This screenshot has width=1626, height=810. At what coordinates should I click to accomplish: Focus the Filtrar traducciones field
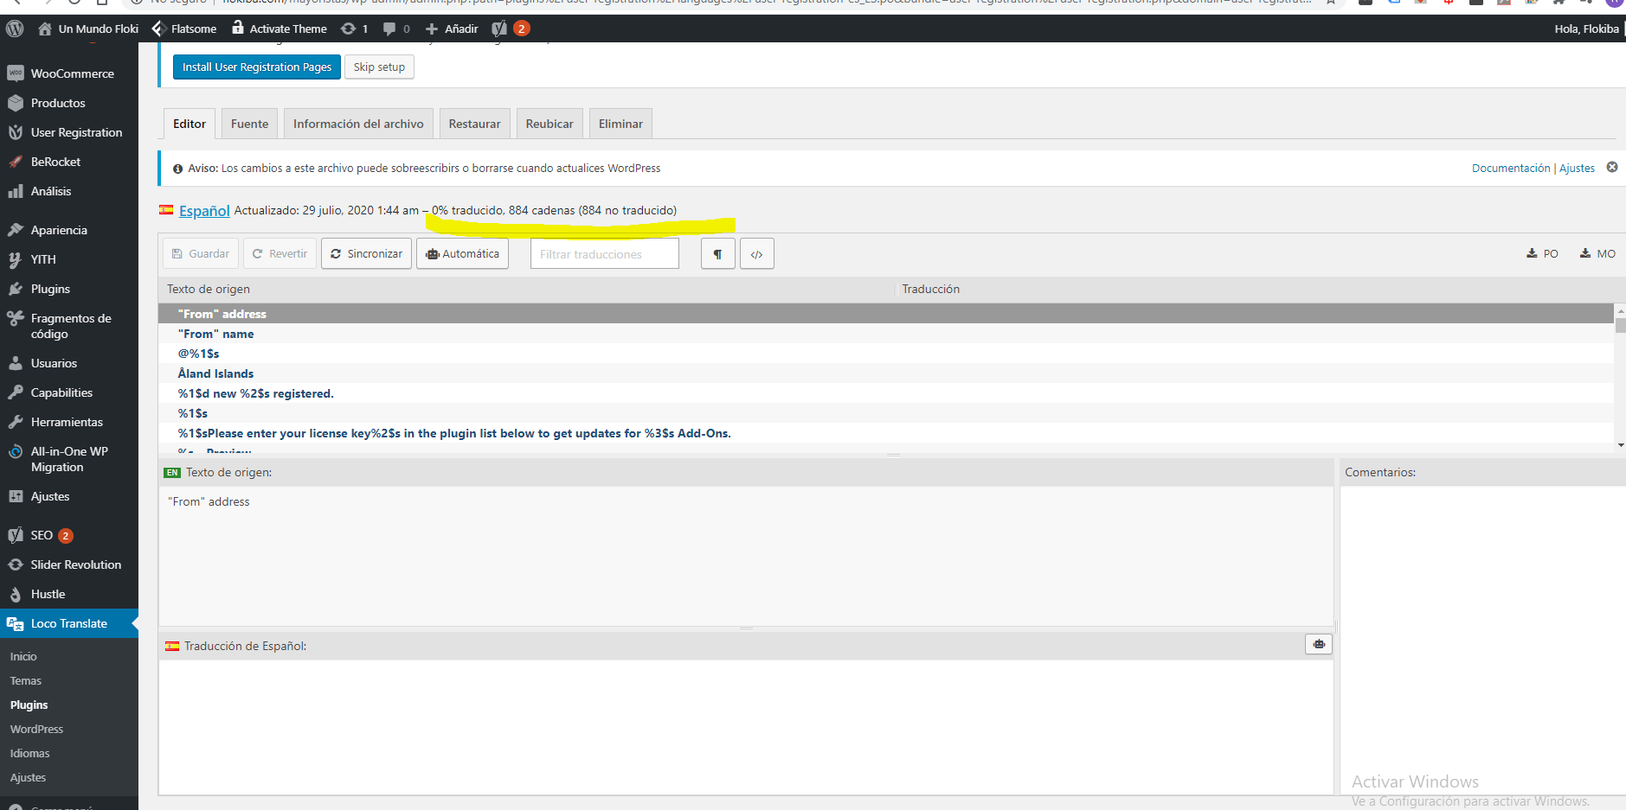click(605, 254)
